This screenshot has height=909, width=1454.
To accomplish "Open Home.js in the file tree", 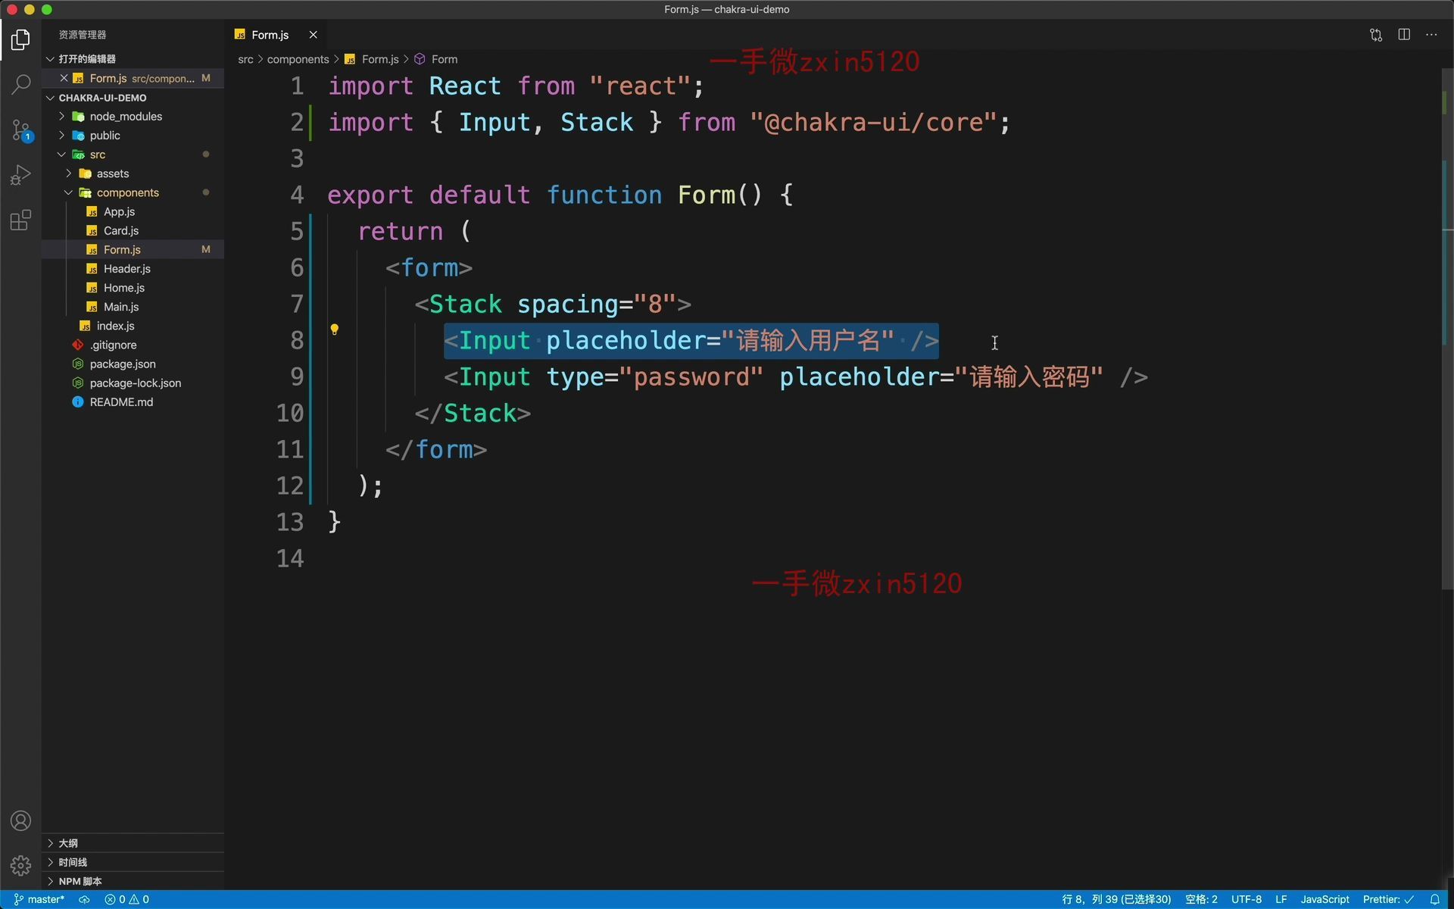I will (x=133, y=288).
